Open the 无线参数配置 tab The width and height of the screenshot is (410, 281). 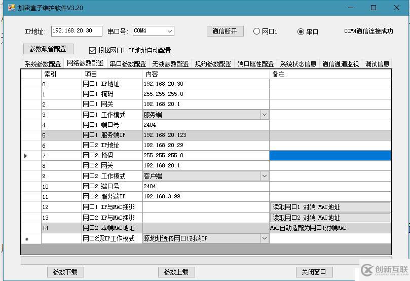[170, 64]
